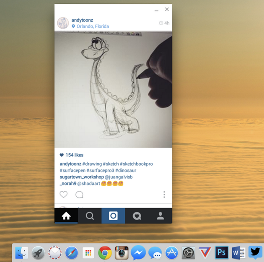
Task: Open Instagram icon in the dock
Action: coord(122,253)
